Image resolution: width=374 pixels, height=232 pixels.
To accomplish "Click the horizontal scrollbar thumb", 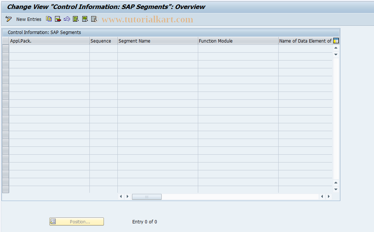I will (147, 197).
